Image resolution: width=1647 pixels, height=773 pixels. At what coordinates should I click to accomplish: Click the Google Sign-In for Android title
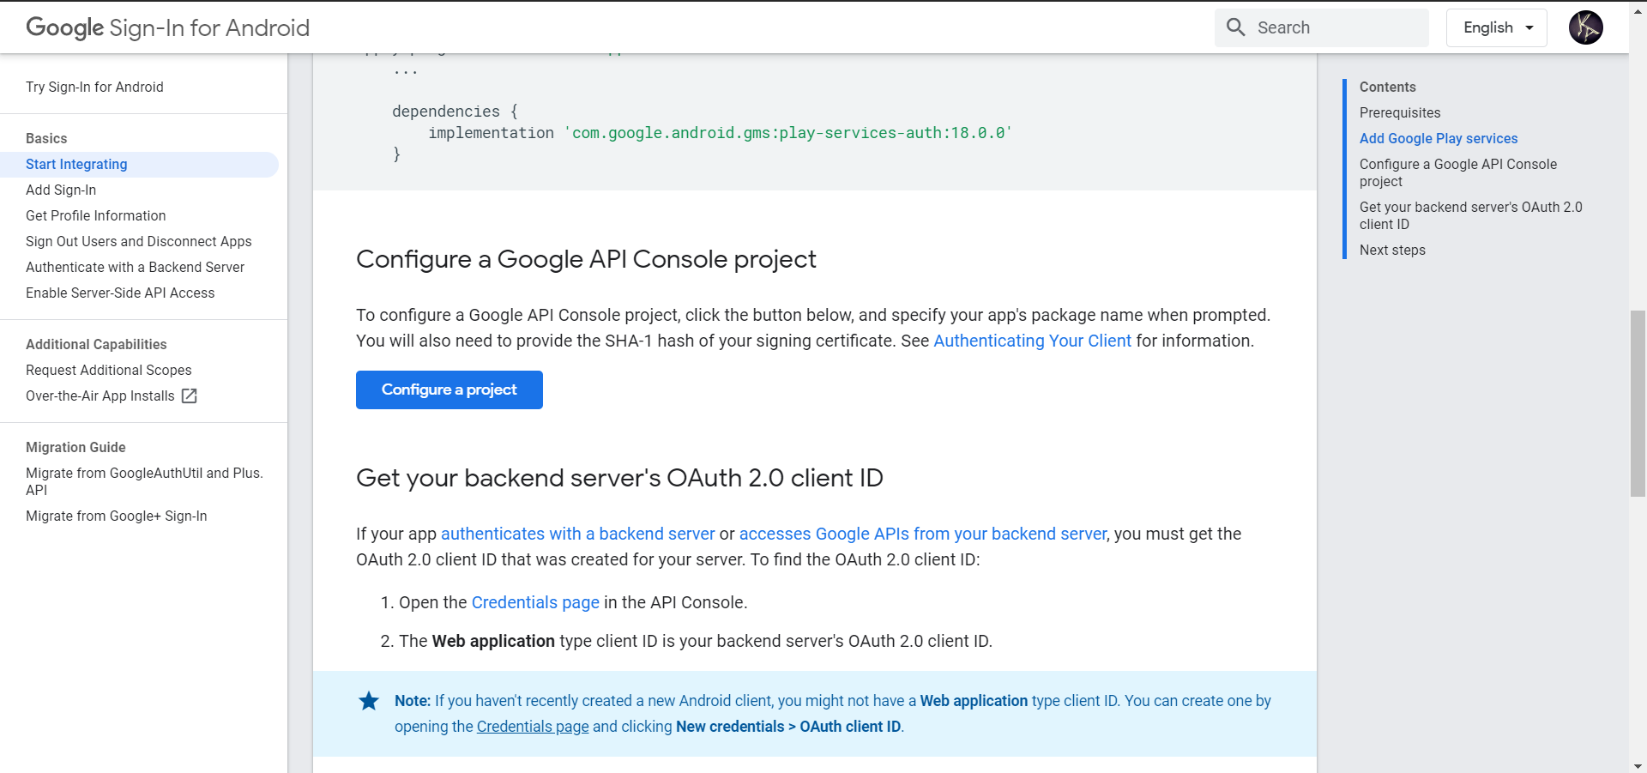coord(168,27)
